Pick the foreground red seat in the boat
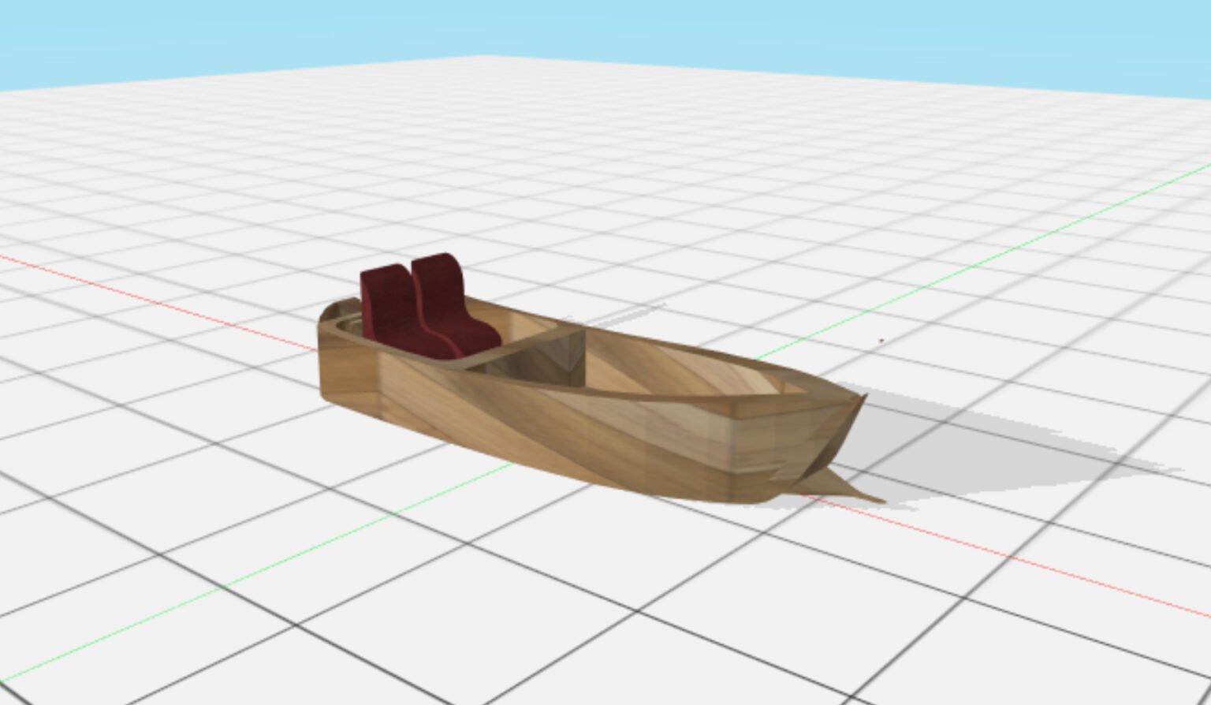This screenshot has width=1211, height=705. tap(398, 315)
